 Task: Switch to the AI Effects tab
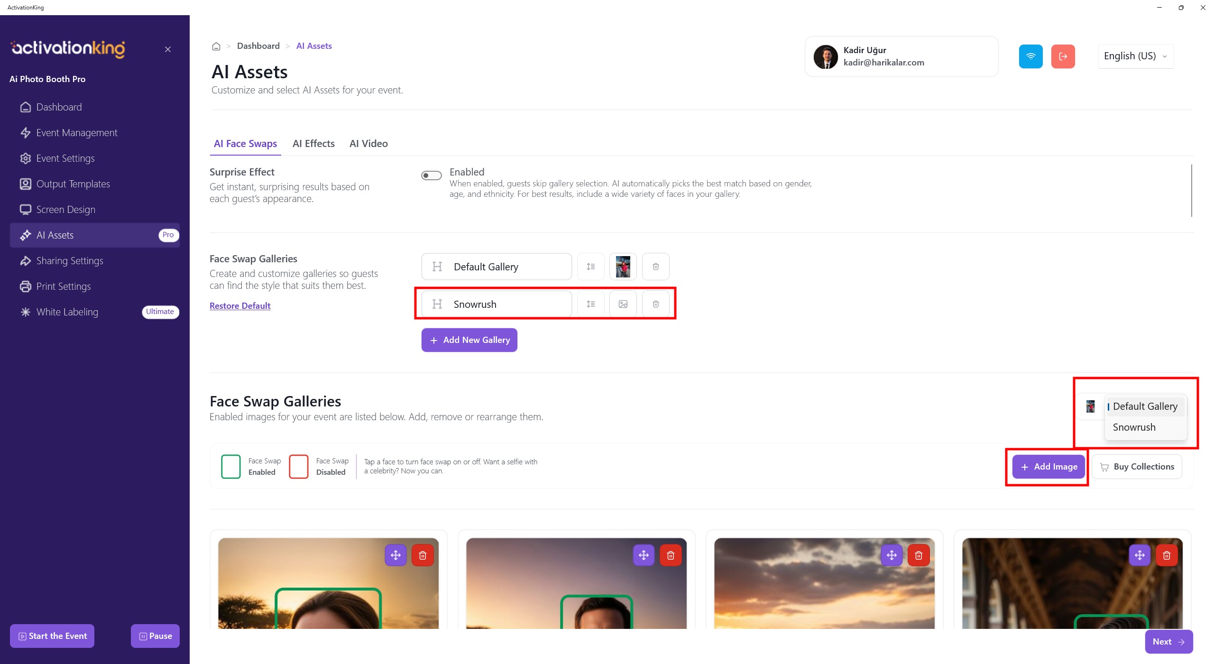[x=313, y=144]
